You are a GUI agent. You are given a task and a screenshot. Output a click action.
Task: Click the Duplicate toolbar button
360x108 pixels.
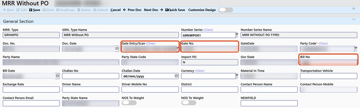66,10
